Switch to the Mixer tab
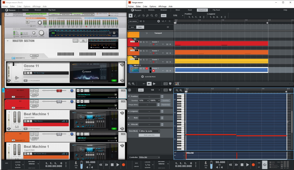This screenshot has height=170, width=294. coord(178,10)
